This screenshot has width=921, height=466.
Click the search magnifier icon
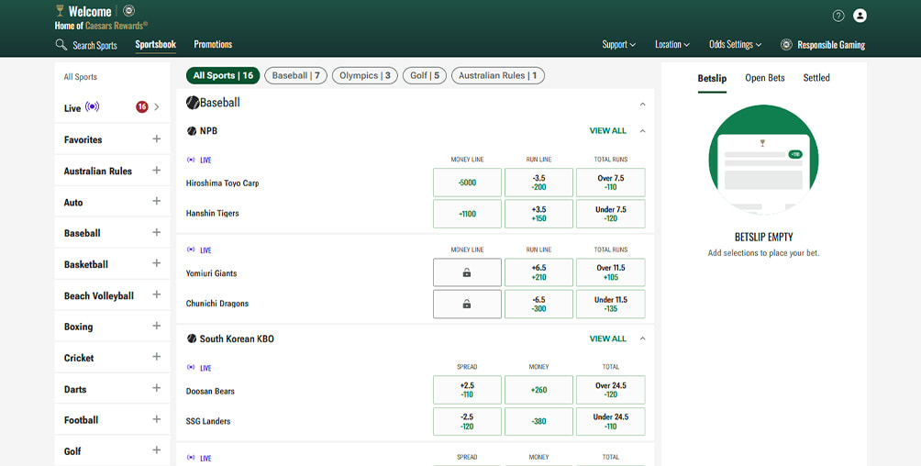[x=61, y=45]
